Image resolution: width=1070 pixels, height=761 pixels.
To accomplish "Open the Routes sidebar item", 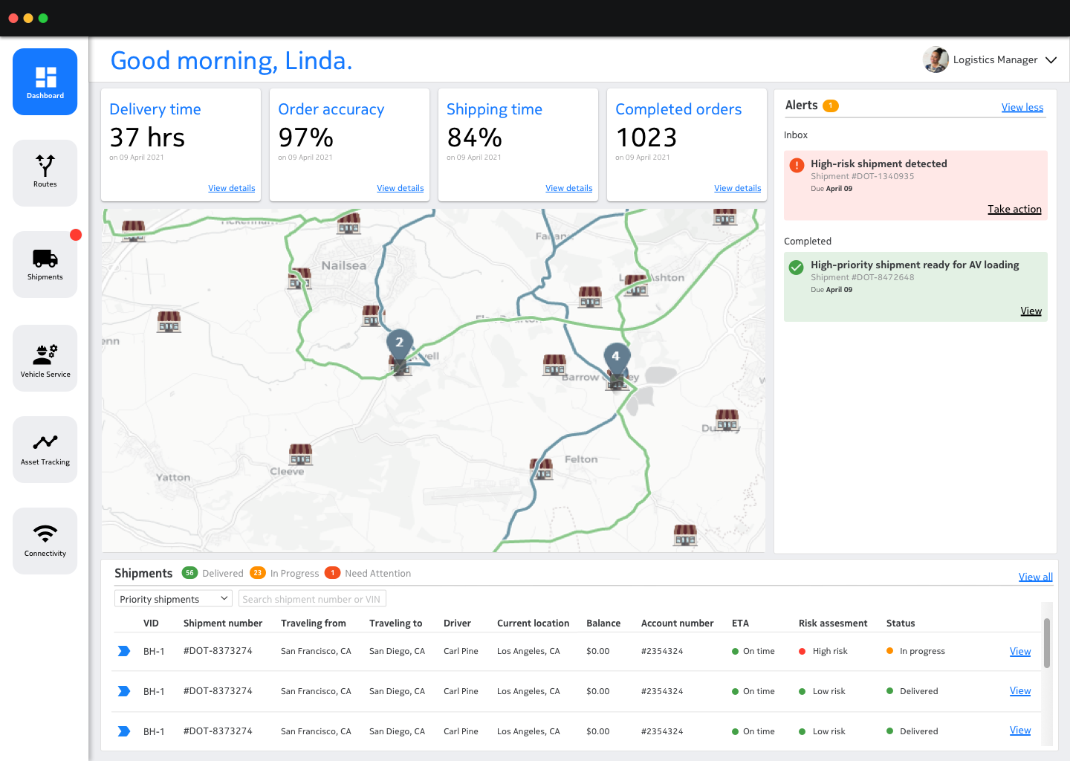I will (x=45, y=173).
